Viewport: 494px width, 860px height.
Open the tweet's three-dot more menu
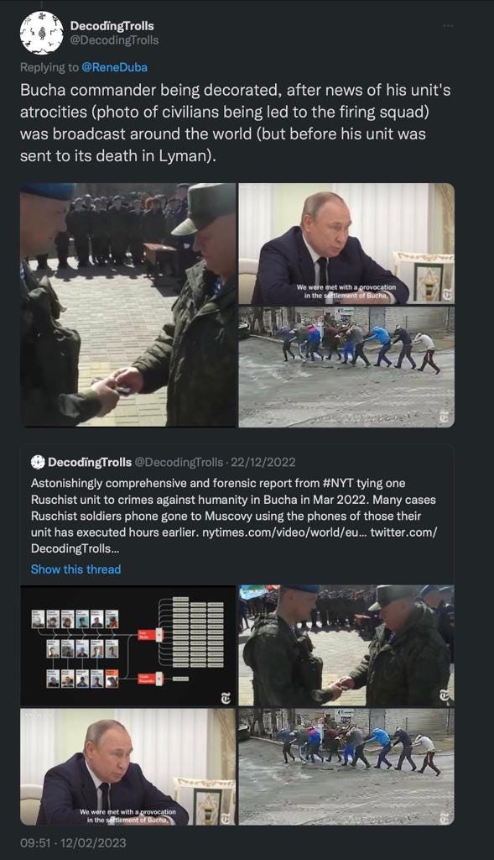448,26
